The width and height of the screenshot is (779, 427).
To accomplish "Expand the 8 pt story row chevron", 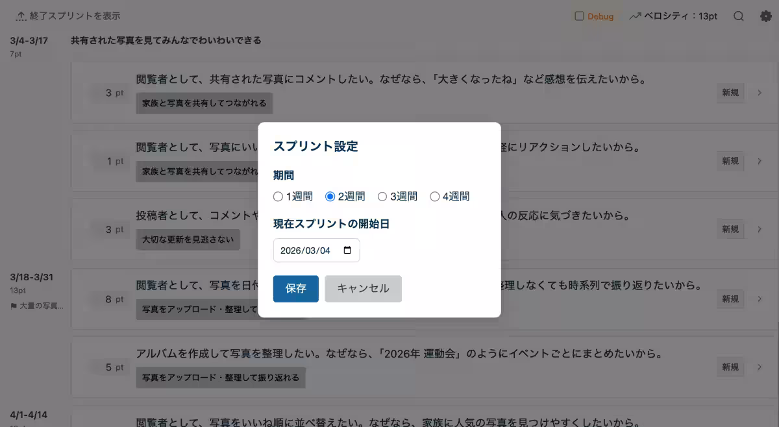I will click(x=760, y=299).
